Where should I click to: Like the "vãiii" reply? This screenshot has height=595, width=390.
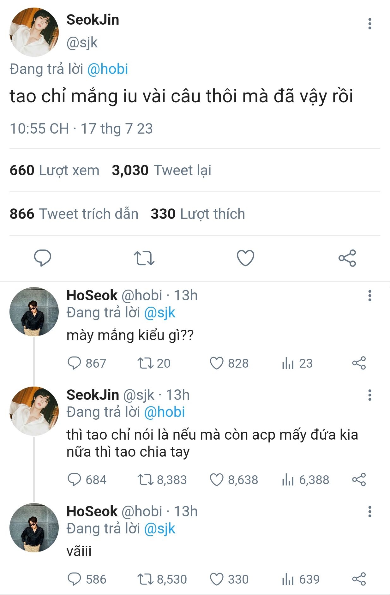[x=217, y=579]
